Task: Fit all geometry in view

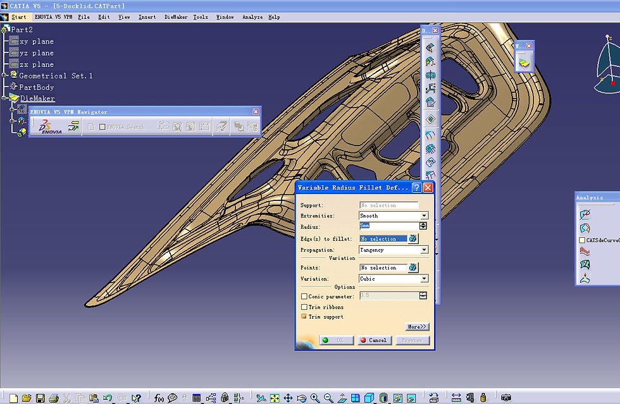Action: coord(275,398)
